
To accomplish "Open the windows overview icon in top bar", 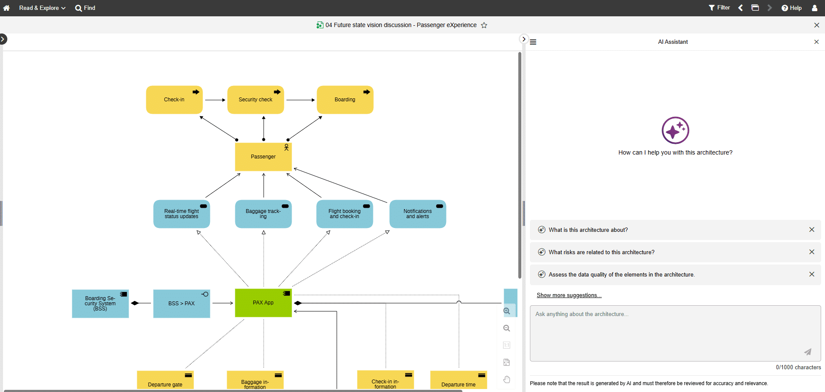I will 755,8.
